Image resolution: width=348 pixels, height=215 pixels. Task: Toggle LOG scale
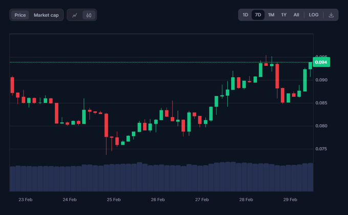(314, 15)
